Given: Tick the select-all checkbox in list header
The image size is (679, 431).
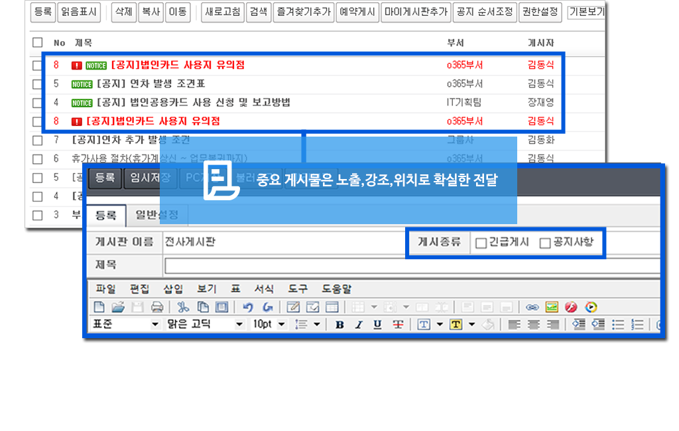Looking at the screenshot, I should pos(37,42).
